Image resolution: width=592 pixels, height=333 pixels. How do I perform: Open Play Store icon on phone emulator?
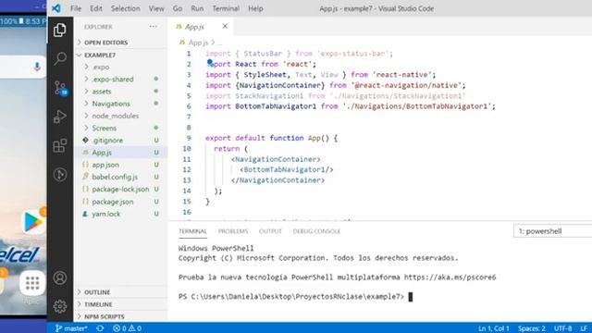pos(32,222)
